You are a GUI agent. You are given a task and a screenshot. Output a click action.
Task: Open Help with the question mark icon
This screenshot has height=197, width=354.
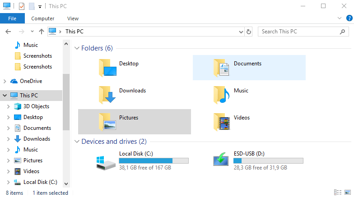point(349,18)
